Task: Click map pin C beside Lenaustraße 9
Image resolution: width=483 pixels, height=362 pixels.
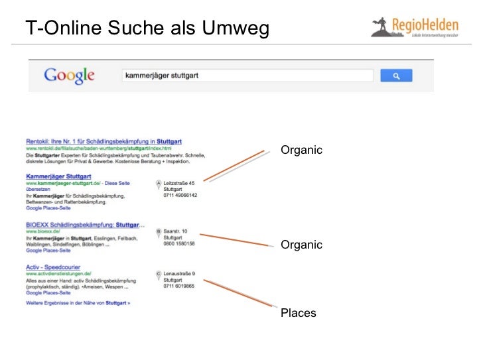Action: [x=159, y=275]
